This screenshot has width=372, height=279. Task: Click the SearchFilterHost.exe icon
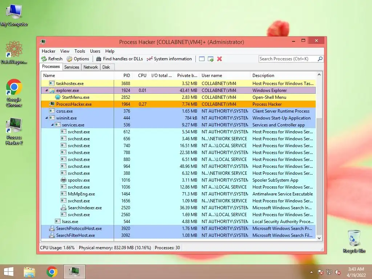[52, 235]
